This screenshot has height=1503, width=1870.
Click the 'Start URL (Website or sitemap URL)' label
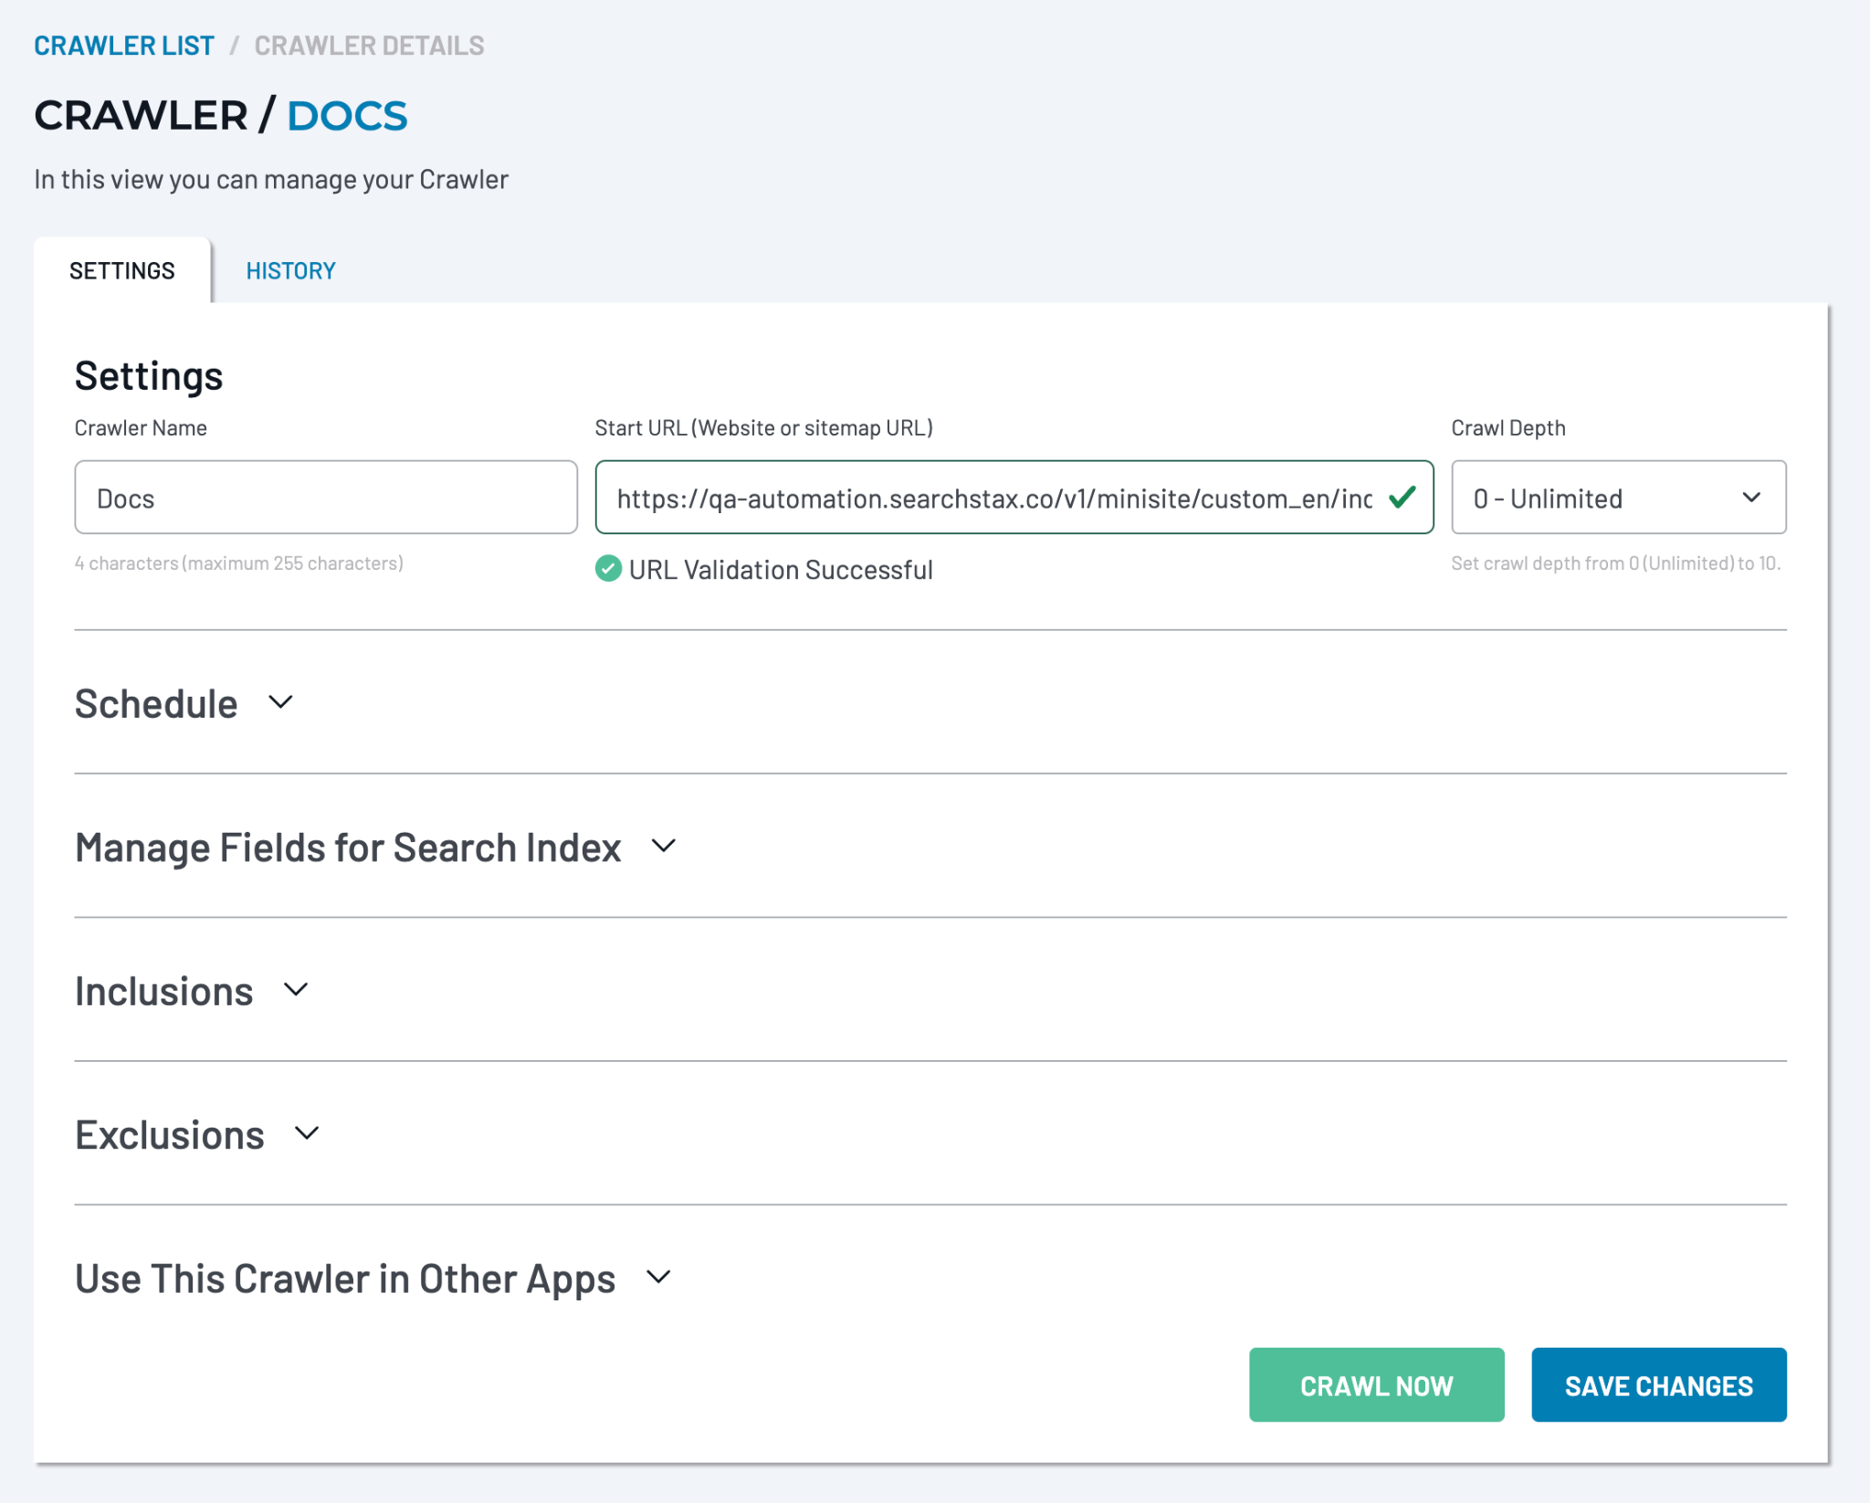[763, 427]
